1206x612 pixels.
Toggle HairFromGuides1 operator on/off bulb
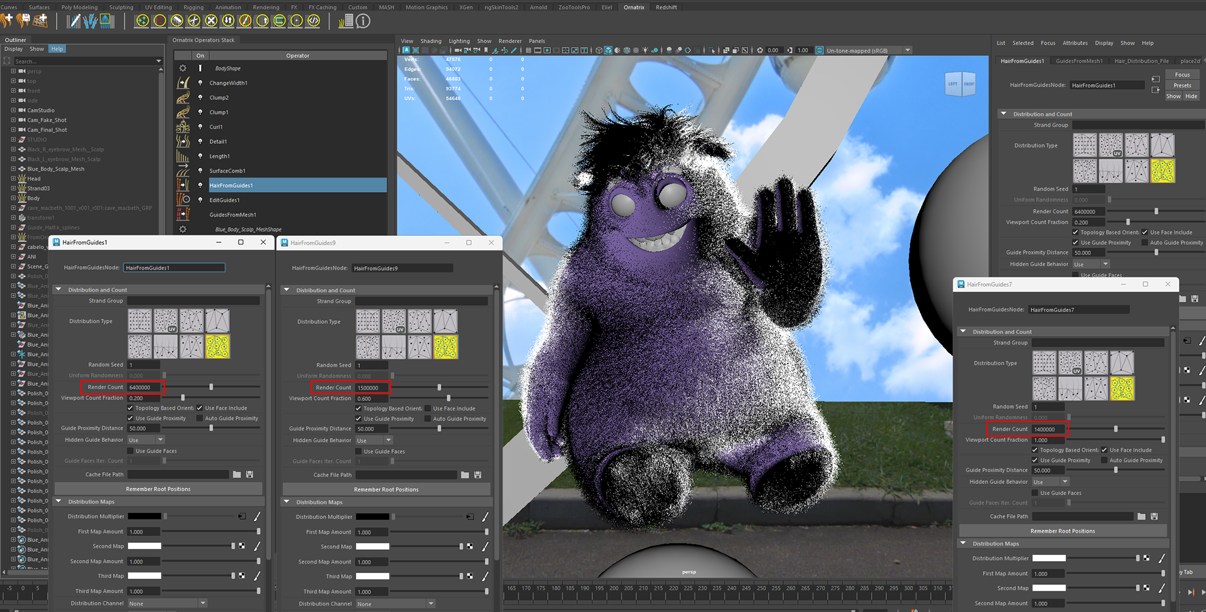[200, 185]
